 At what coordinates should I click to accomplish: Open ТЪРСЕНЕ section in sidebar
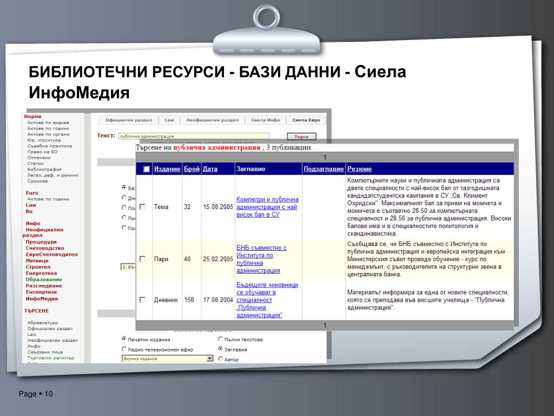[x=36, y=311]
